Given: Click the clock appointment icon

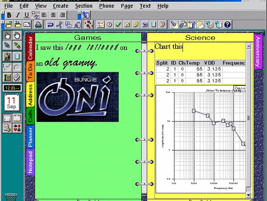Looking at the screenshot, I should coord(110,24).
